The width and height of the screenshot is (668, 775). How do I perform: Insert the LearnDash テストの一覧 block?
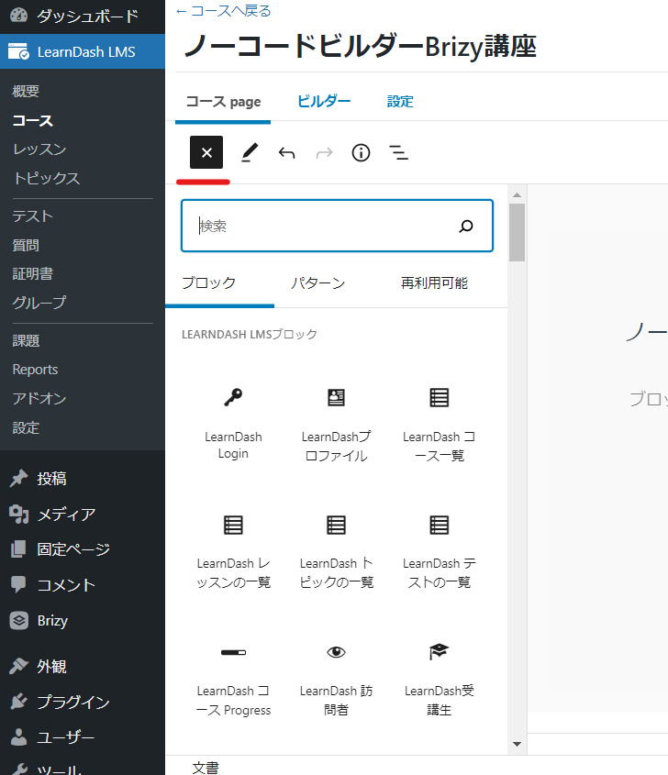[x=440, y=551]
